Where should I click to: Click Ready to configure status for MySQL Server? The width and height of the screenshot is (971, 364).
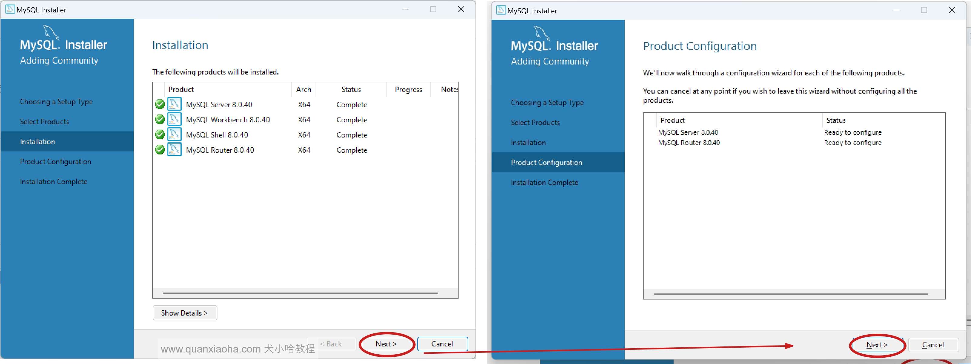(853, 132)
